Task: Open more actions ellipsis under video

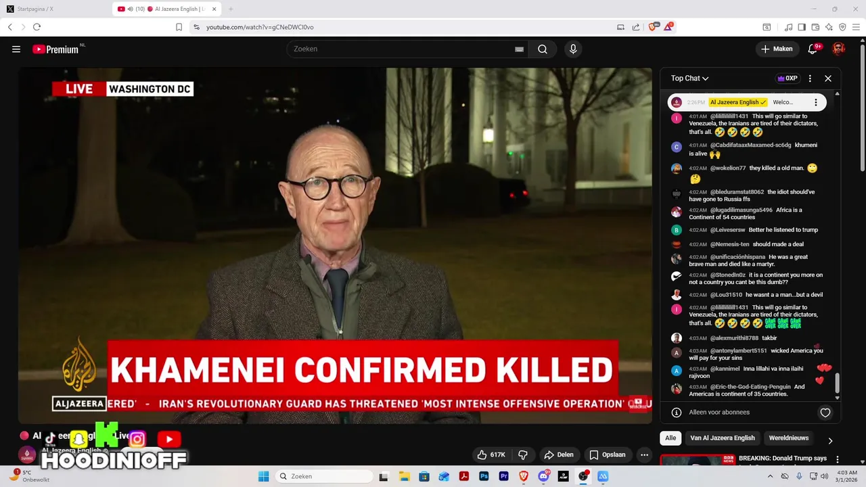Action: (645, 455)
